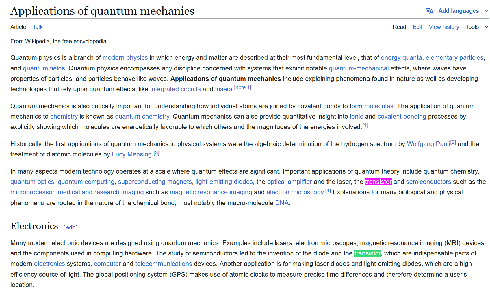Open the computer link

pyautogui.click(x=107, y=264)
